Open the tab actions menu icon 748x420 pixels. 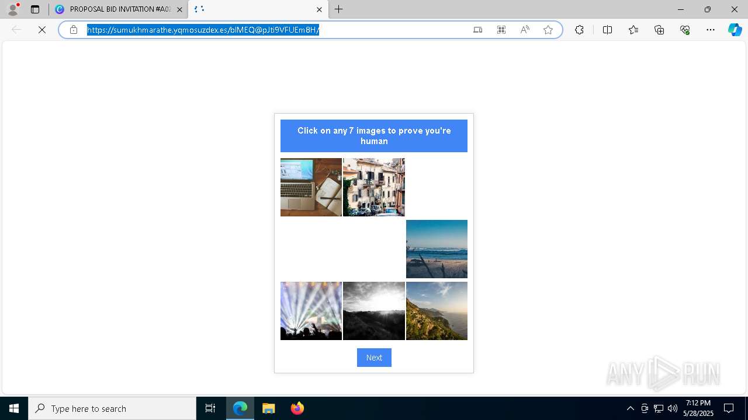click(x=35, y=9)
